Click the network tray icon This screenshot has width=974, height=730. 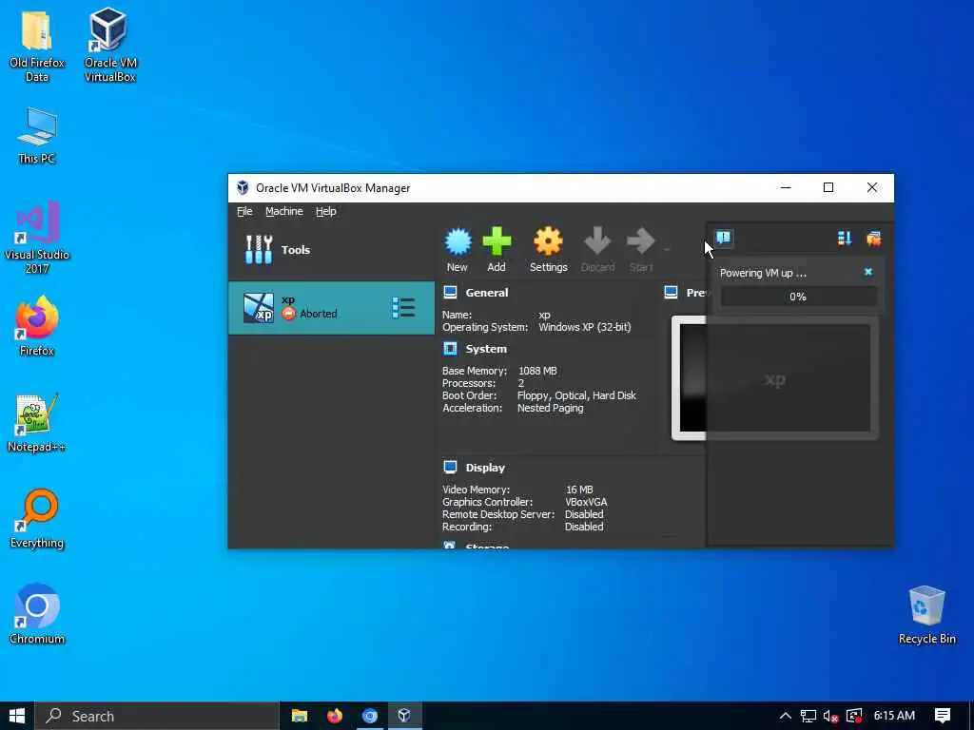pyautogui.click(x=808, y=717)
